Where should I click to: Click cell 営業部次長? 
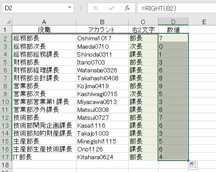pos(44,94)
